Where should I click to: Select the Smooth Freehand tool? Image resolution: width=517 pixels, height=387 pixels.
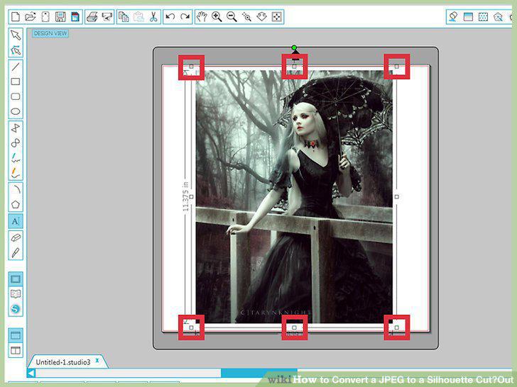[16, 173]
